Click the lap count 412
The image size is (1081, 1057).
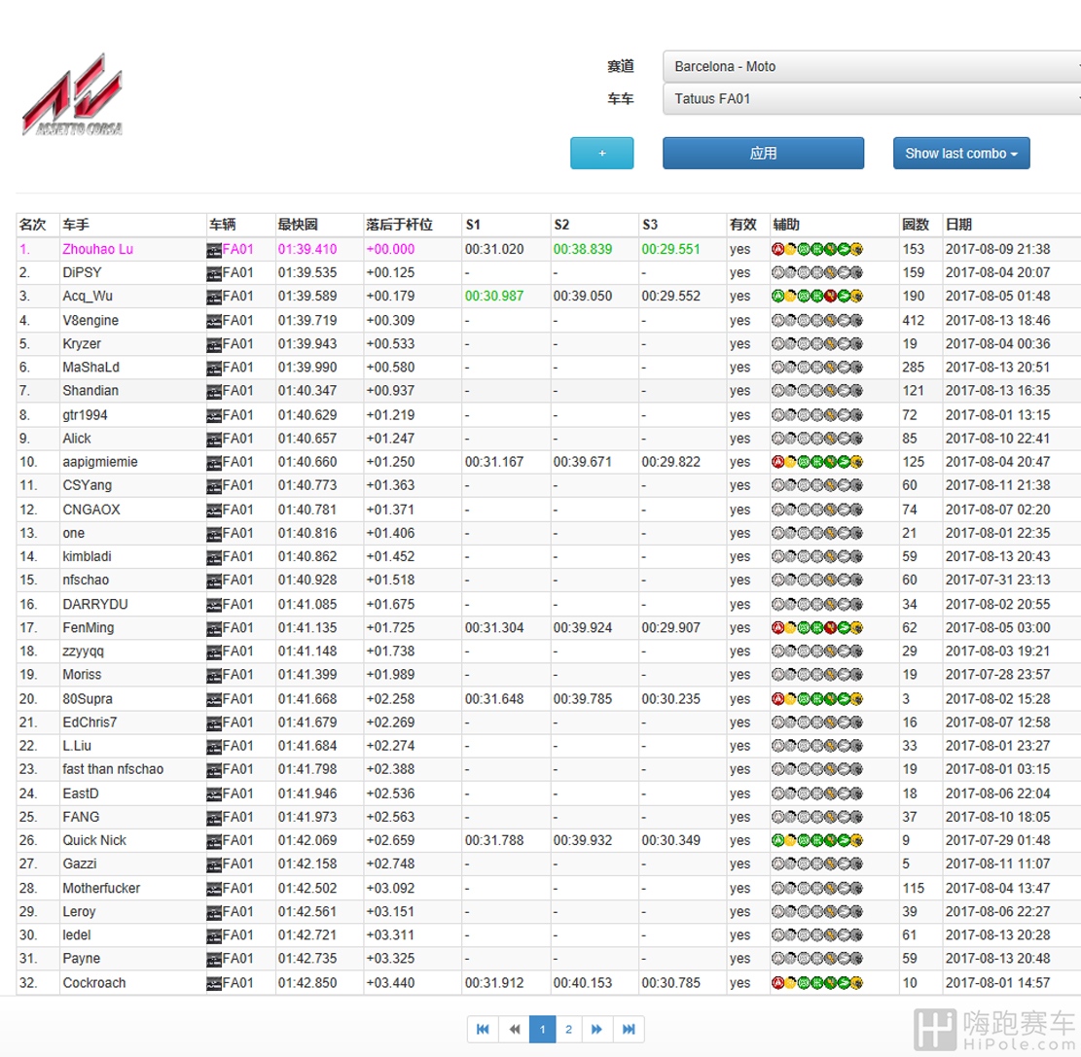click(914, 321)
